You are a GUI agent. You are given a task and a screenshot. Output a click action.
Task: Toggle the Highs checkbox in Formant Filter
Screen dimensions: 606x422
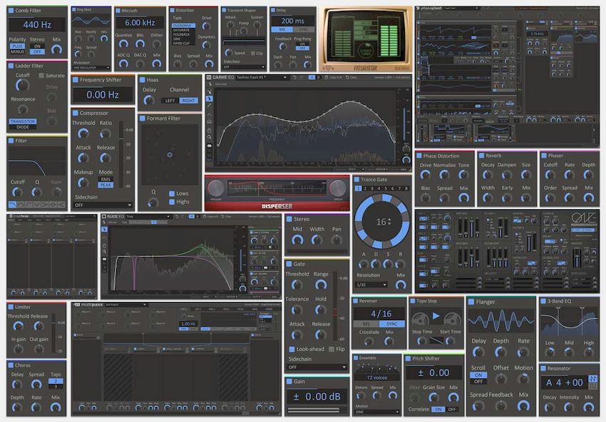coord(172,201)
